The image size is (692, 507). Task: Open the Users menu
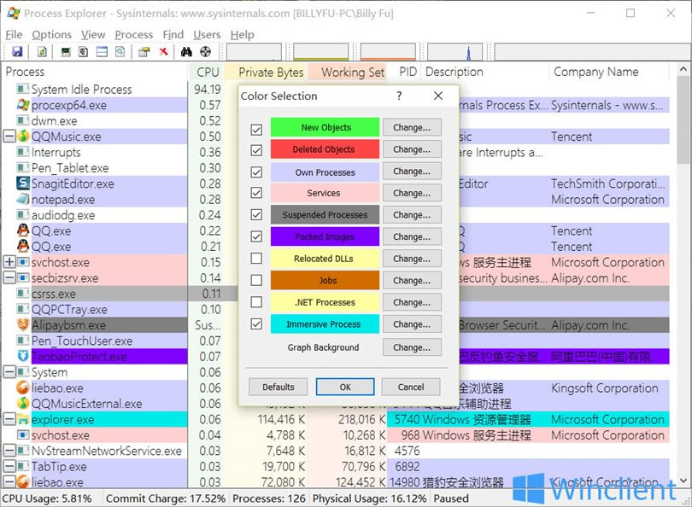tap(207, 34)
